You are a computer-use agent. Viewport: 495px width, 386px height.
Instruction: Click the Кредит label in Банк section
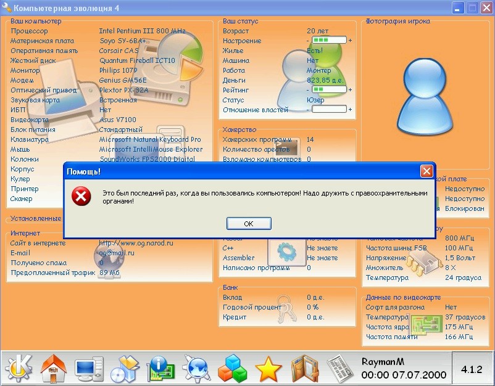click(235, 317)
